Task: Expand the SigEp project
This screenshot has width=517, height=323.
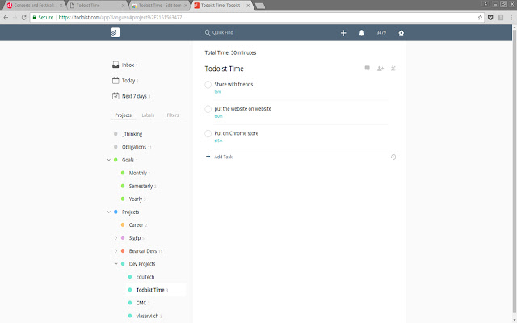Action: 116,238
